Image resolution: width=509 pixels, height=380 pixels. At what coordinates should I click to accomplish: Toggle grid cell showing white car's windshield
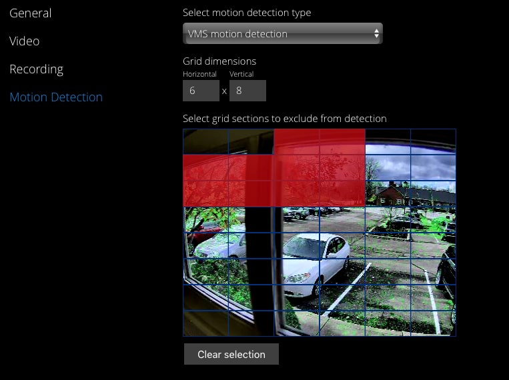[x=297, y=245]
